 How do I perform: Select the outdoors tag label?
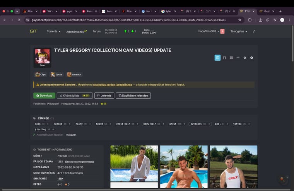point(196,124)
